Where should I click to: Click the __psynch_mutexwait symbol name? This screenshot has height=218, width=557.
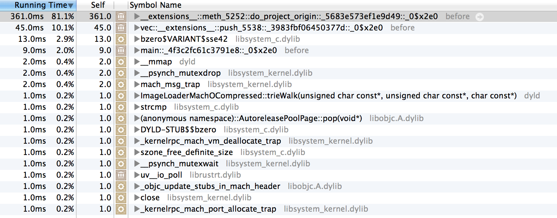point(180,163)
